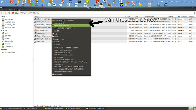Launch Firefox from the top panel

tap(42, 5)
